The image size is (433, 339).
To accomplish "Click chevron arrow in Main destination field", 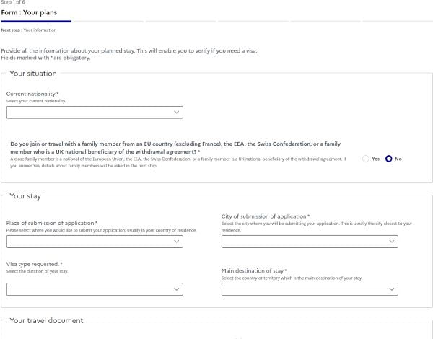I will 392,289.
